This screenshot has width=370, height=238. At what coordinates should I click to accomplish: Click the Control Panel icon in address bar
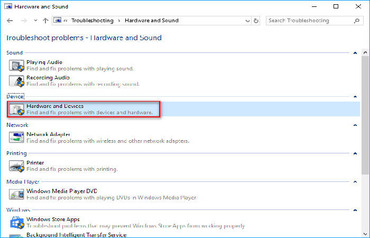pyautogui.click(x=57, y=21)
